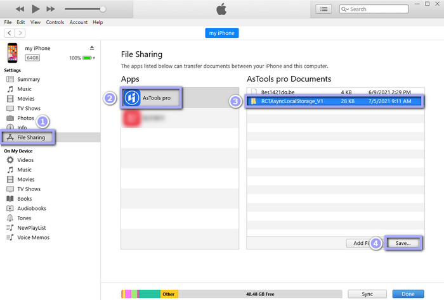The width and height of the screenshot is (444, 300).
Task: Click the Done button
Action: pyautogui.click(x=408, y=294)
